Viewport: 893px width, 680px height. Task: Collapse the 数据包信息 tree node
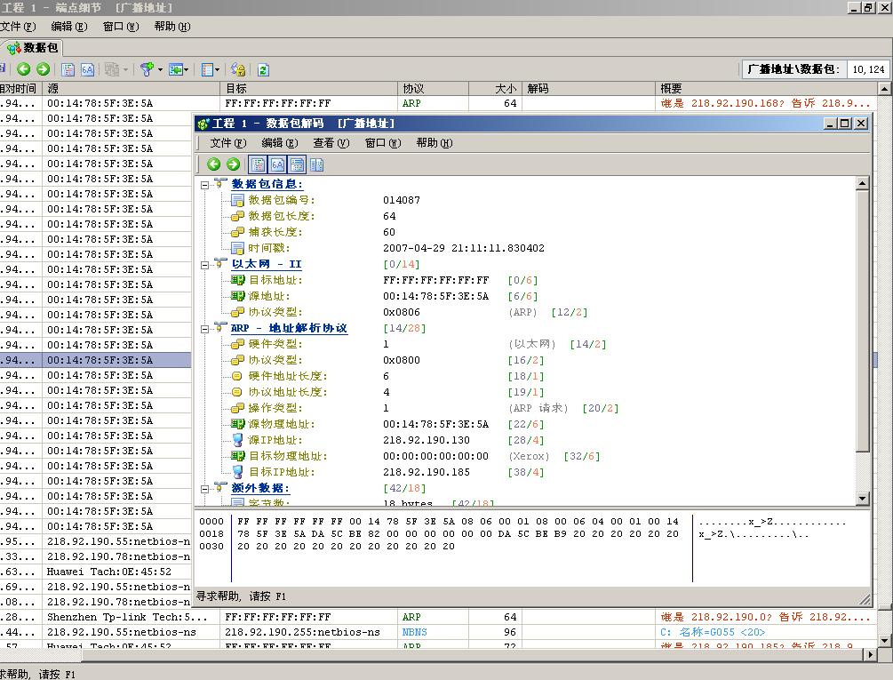205,184
